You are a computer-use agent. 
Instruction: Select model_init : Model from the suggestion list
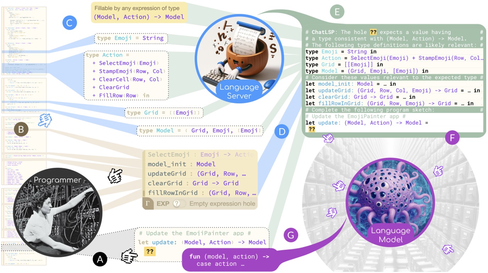(x=181, y=164)
